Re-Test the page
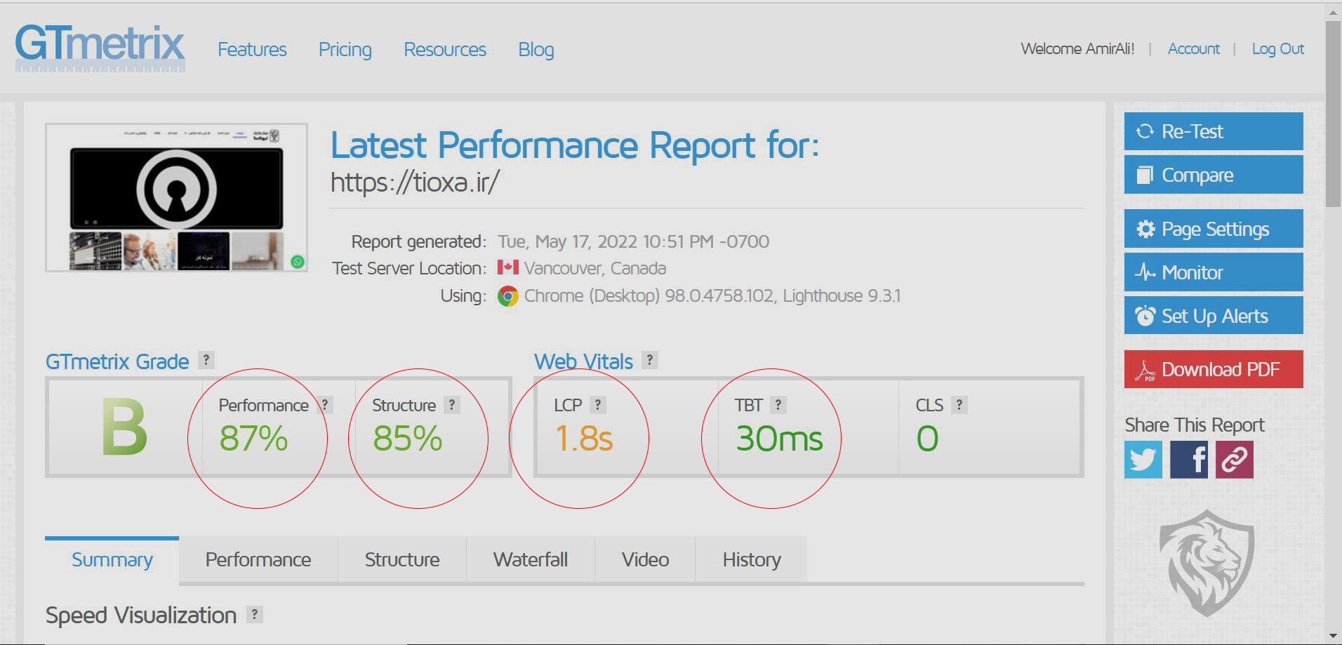 tap(1214, 131)
